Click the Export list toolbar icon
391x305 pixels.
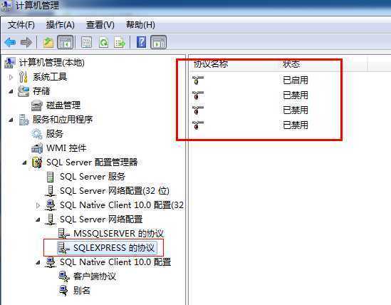coord(120,42)
